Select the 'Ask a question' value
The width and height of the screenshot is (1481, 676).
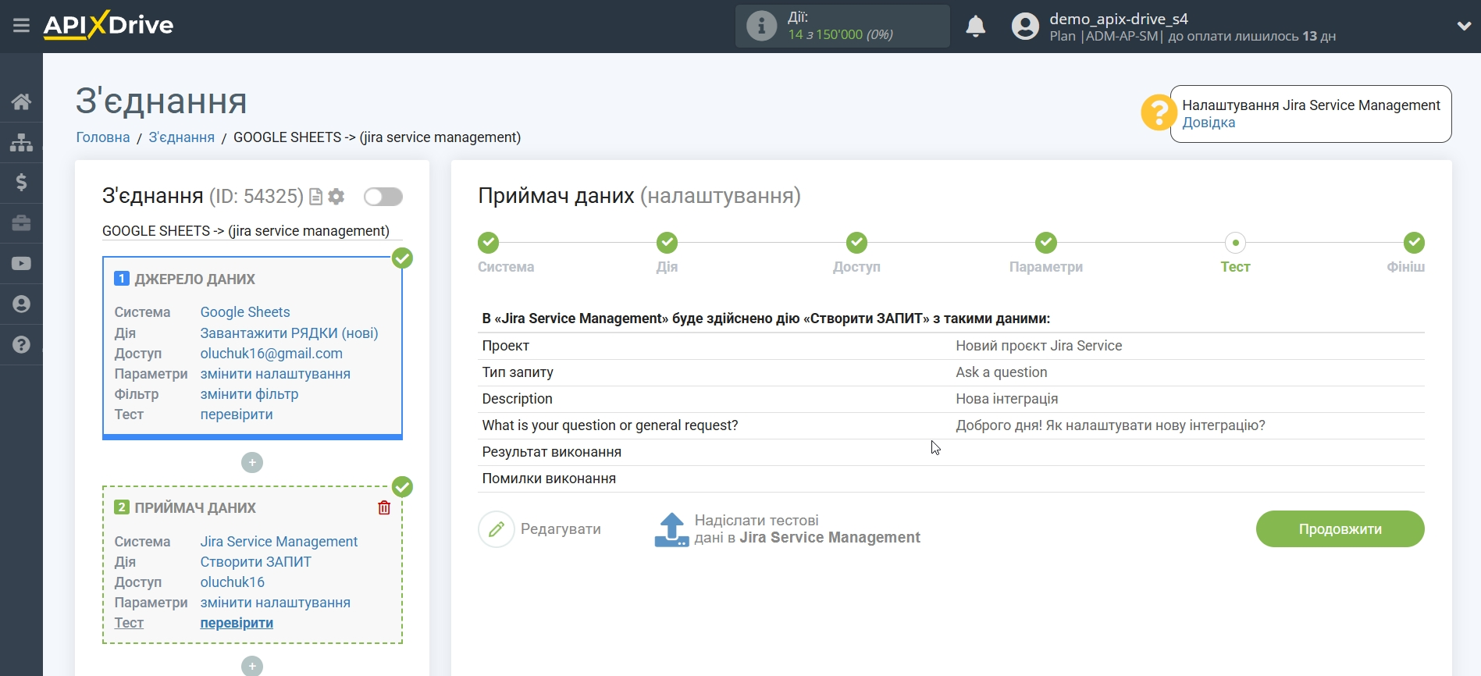coord(1002,372)
